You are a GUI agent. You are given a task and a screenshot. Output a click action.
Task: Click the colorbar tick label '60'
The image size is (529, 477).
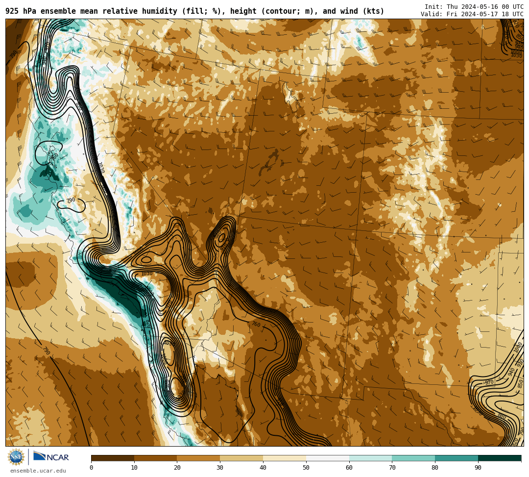tap(349, 468)
